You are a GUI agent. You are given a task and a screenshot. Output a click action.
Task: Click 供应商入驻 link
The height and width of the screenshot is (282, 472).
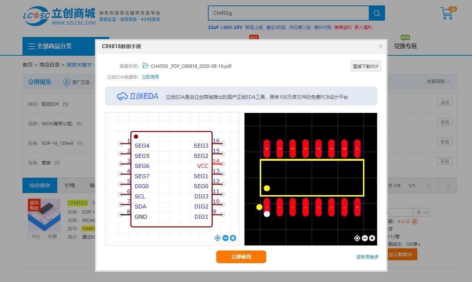(300, 27)
